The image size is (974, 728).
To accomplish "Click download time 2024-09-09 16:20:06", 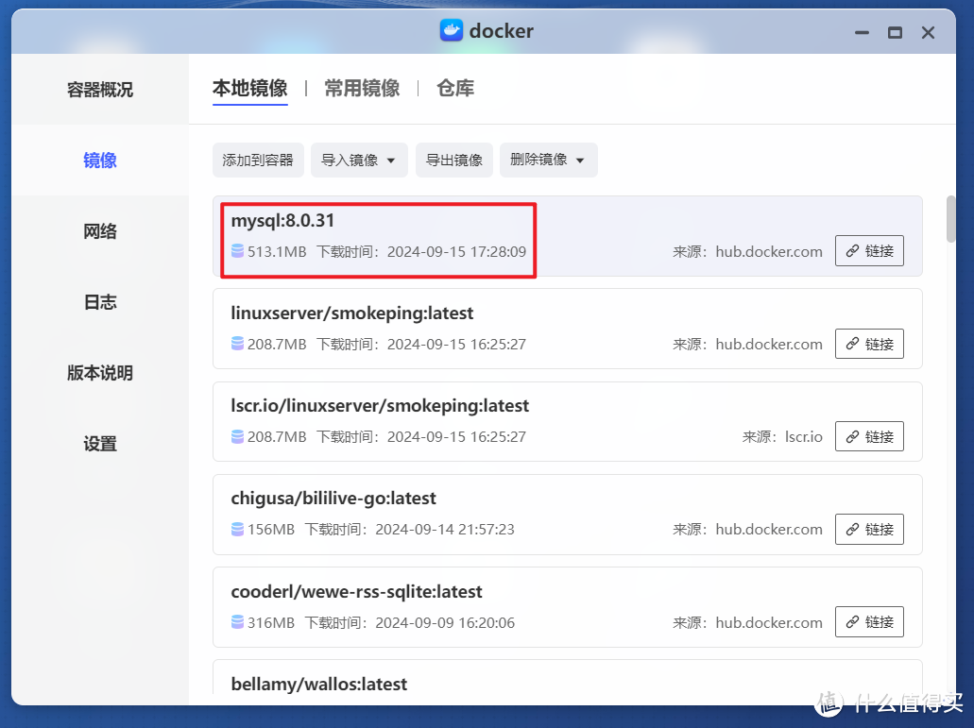I will (445, 622).
